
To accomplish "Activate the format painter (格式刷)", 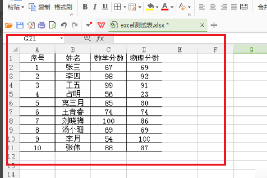I will click(x=63, y=7).
